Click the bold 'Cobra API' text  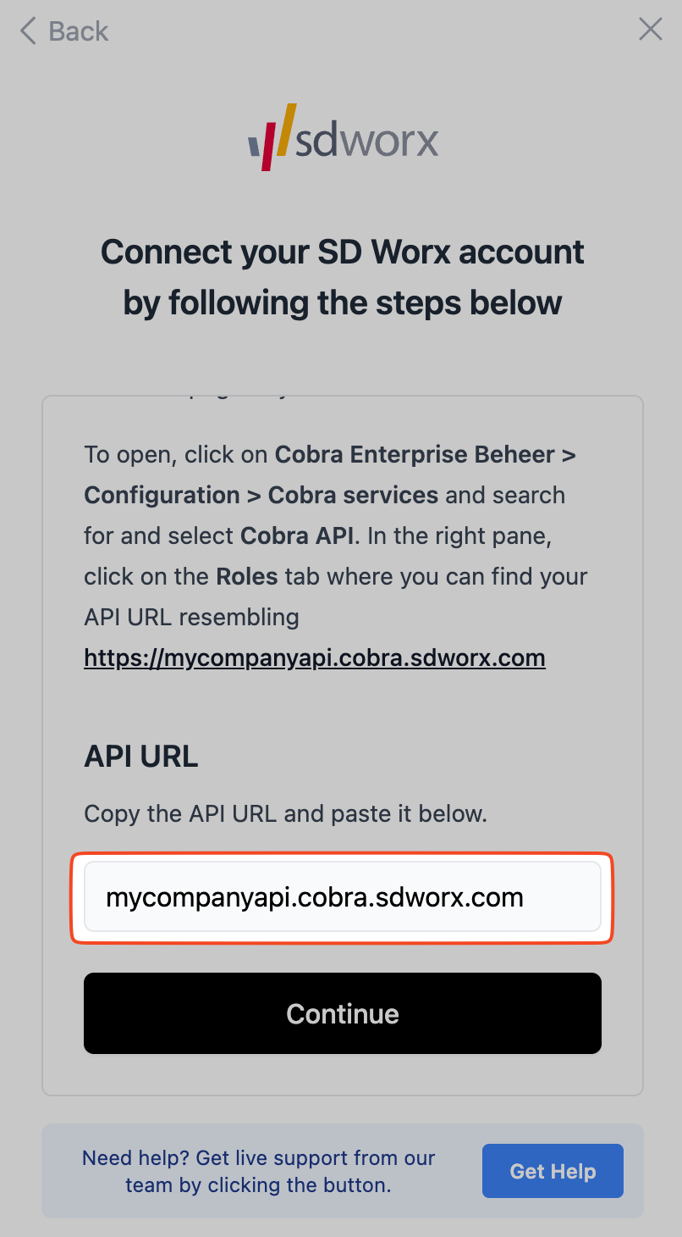[300, 536]
